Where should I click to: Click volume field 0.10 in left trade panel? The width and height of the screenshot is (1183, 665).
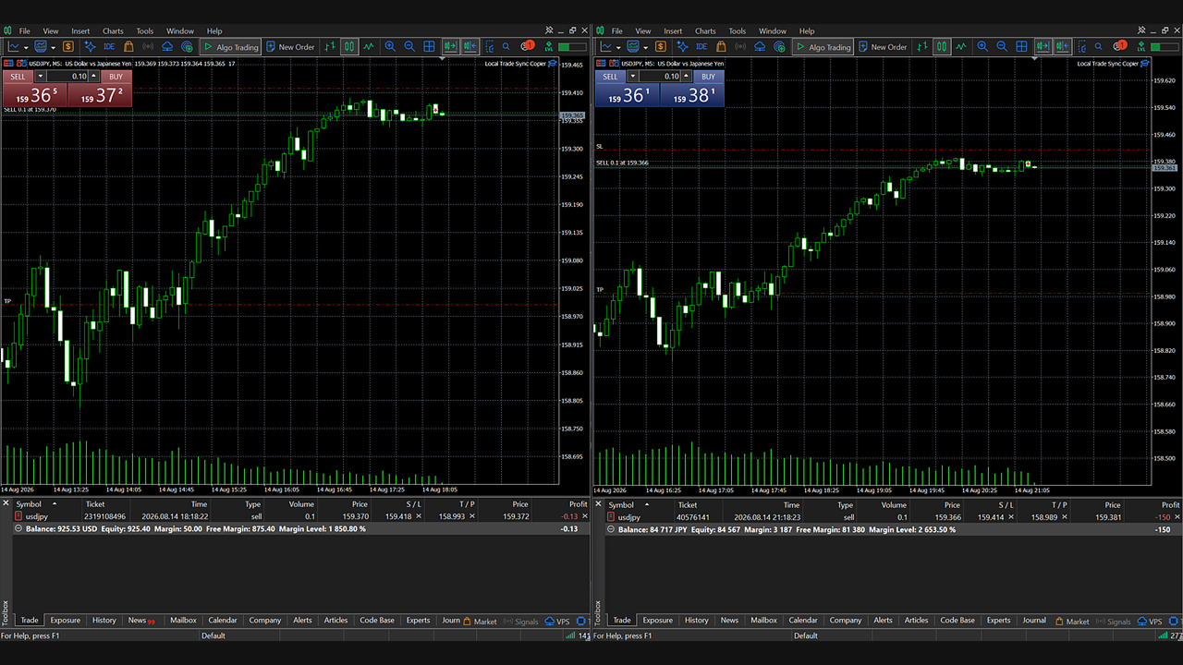pyautogui.click(x=67, y=77)
